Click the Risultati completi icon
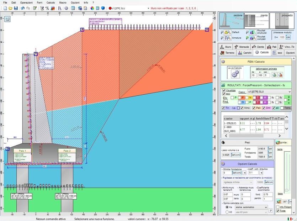 click(252, 37)
